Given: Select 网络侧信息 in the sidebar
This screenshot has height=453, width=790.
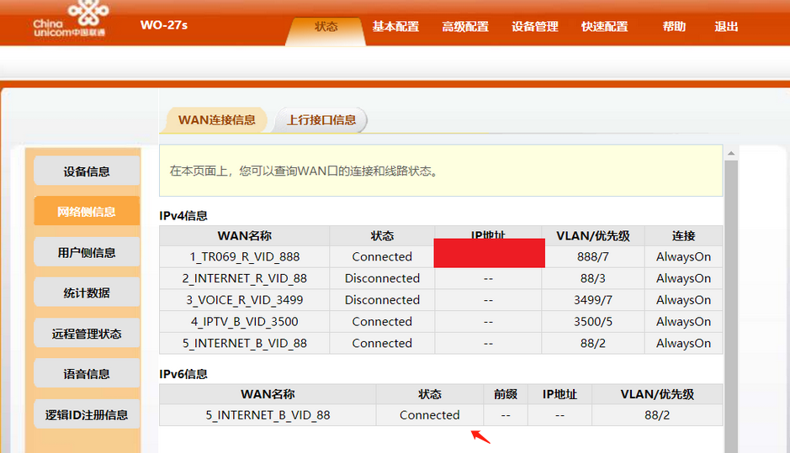Looking at the screenshot, I should [x=87, y=212].
